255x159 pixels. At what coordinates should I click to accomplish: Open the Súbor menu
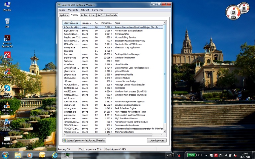click(62, 10)
